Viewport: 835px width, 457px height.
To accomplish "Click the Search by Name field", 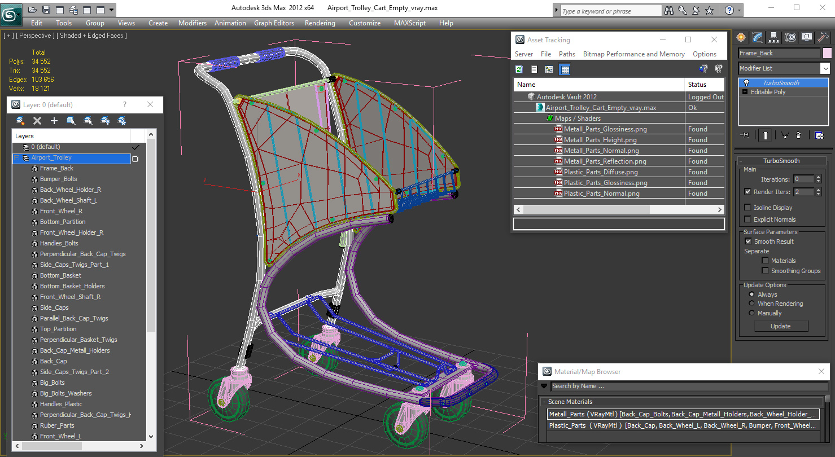I will (689, 386).
